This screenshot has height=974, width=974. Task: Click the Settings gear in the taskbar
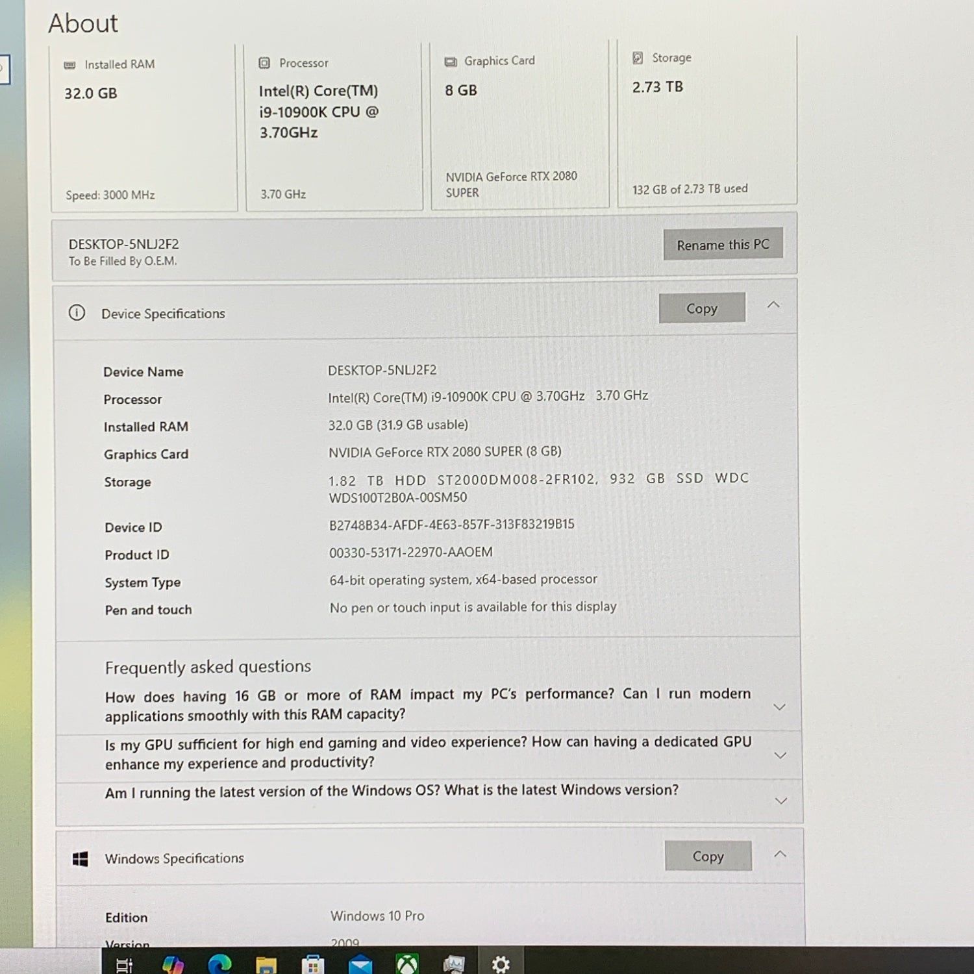click(501, 964)
